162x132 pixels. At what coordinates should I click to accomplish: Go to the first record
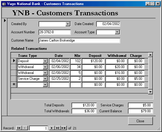[x=19, y=128]
